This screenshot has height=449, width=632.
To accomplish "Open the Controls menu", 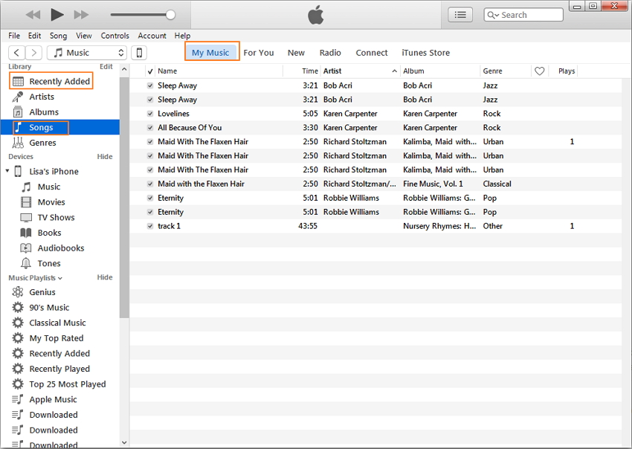I will [115, 36].
